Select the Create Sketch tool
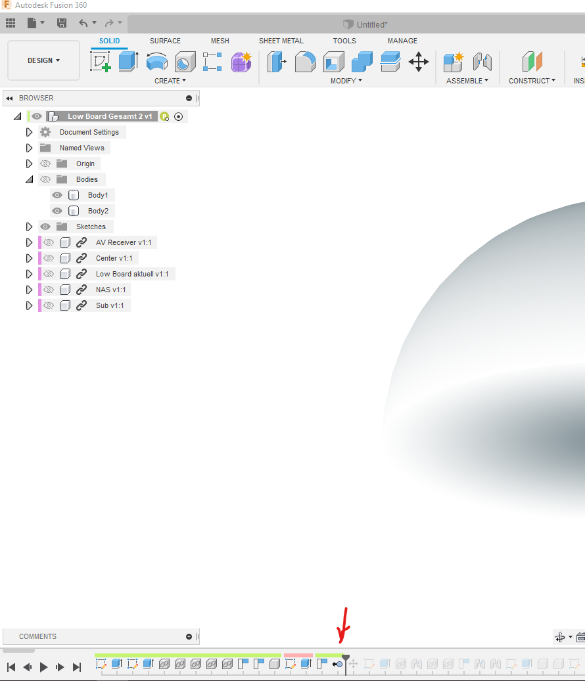The width and height of the screenshot is (585, 681). [101, 61]
